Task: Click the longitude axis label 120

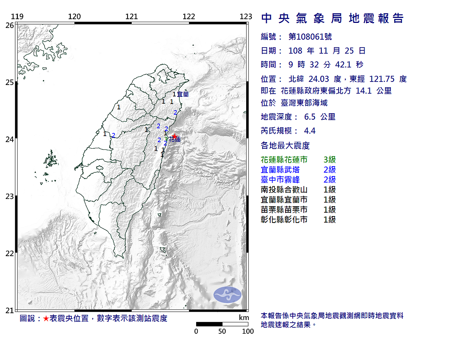Action: tap(74, 16)
